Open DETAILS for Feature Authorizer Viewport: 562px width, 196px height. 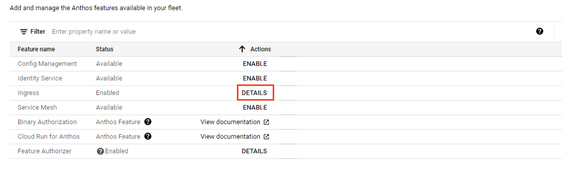(x=254, y=151)
